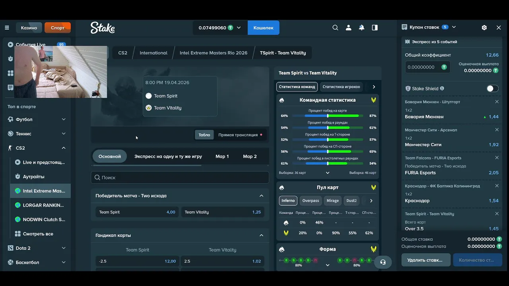Switch to Статистика игроков tab
509x286 pixels.
click(341, 87)
